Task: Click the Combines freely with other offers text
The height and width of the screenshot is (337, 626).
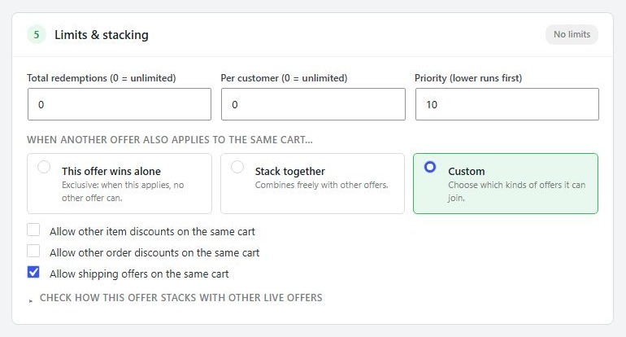Action: pos(321,185)
